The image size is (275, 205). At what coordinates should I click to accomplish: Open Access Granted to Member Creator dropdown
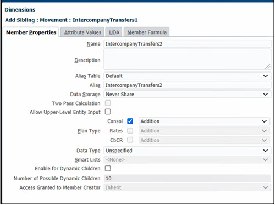[188, 187]
